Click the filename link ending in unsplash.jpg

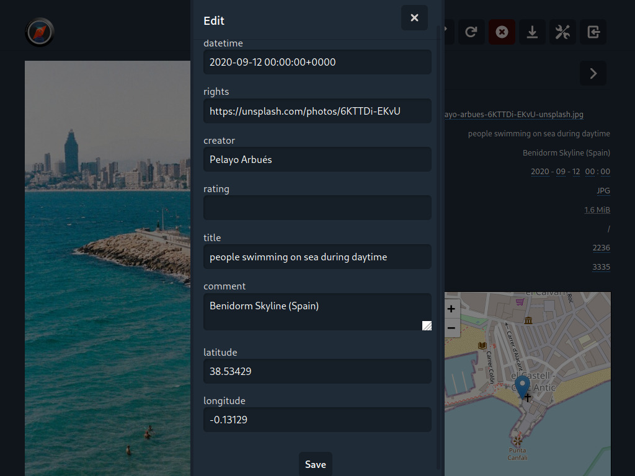(514, 115)
